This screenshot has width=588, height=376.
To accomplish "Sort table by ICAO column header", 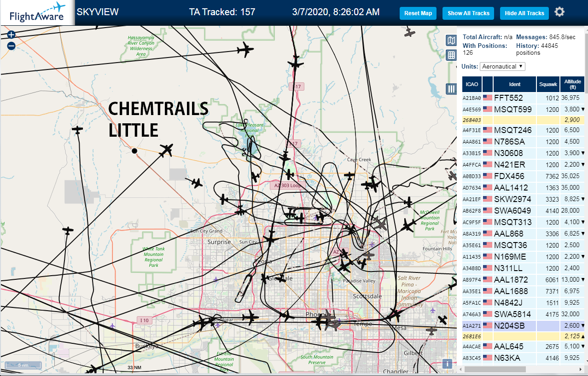I will [472, 84].
